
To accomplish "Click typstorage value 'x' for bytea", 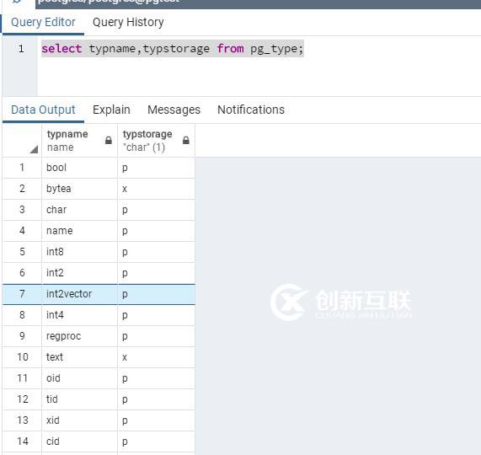I will point(156,189).
